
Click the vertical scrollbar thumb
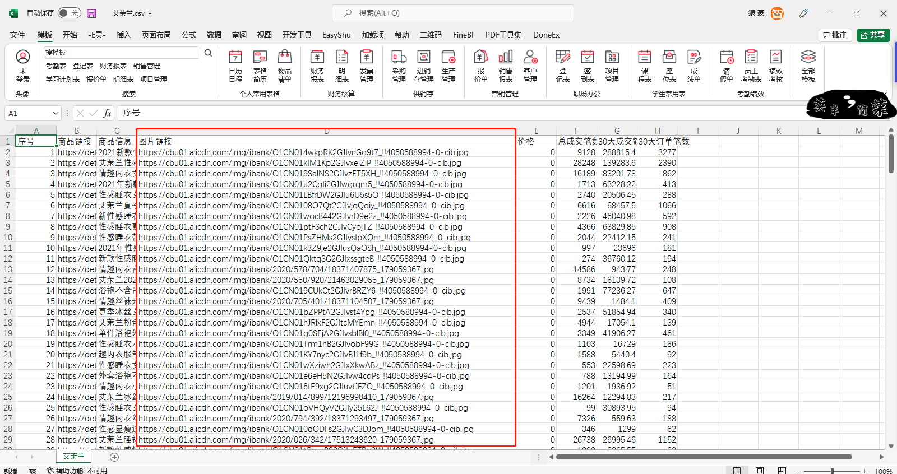(x=891, y=154)
